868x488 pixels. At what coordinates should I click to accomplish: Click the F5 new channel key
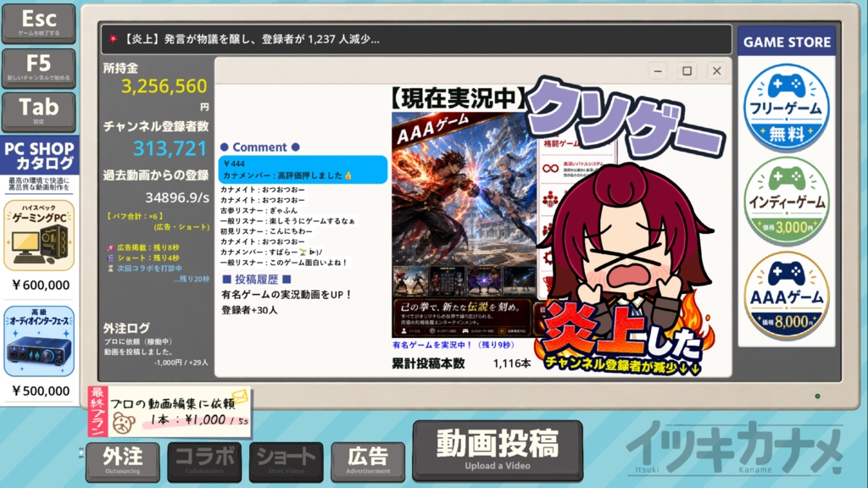click(x=39, y=68)
